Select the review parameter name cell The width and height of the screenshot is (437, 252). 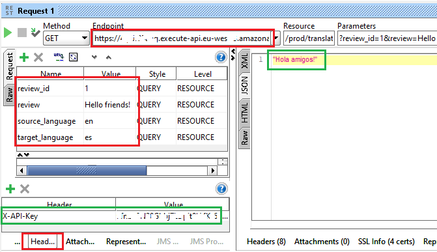[x=50, y=105]
